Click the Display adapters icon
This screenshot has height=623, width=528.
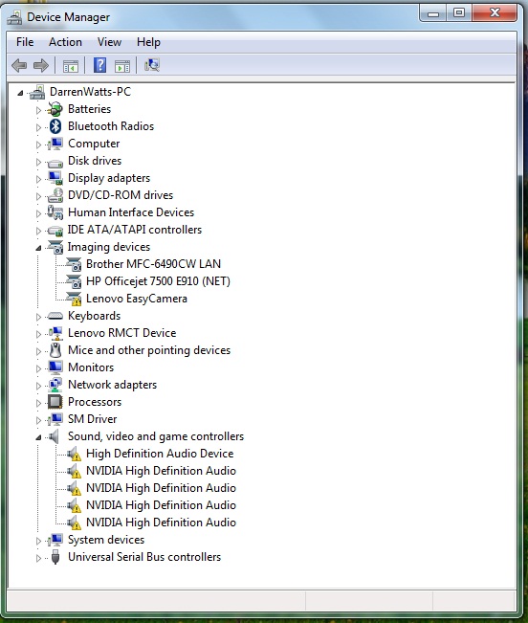[x=55, y=178]
